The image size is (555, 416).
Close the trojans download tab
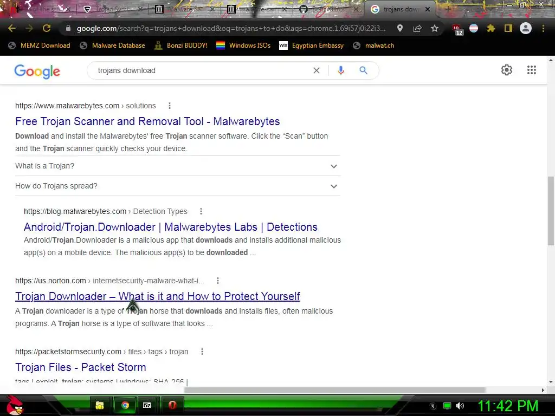[x=428, y=10]
